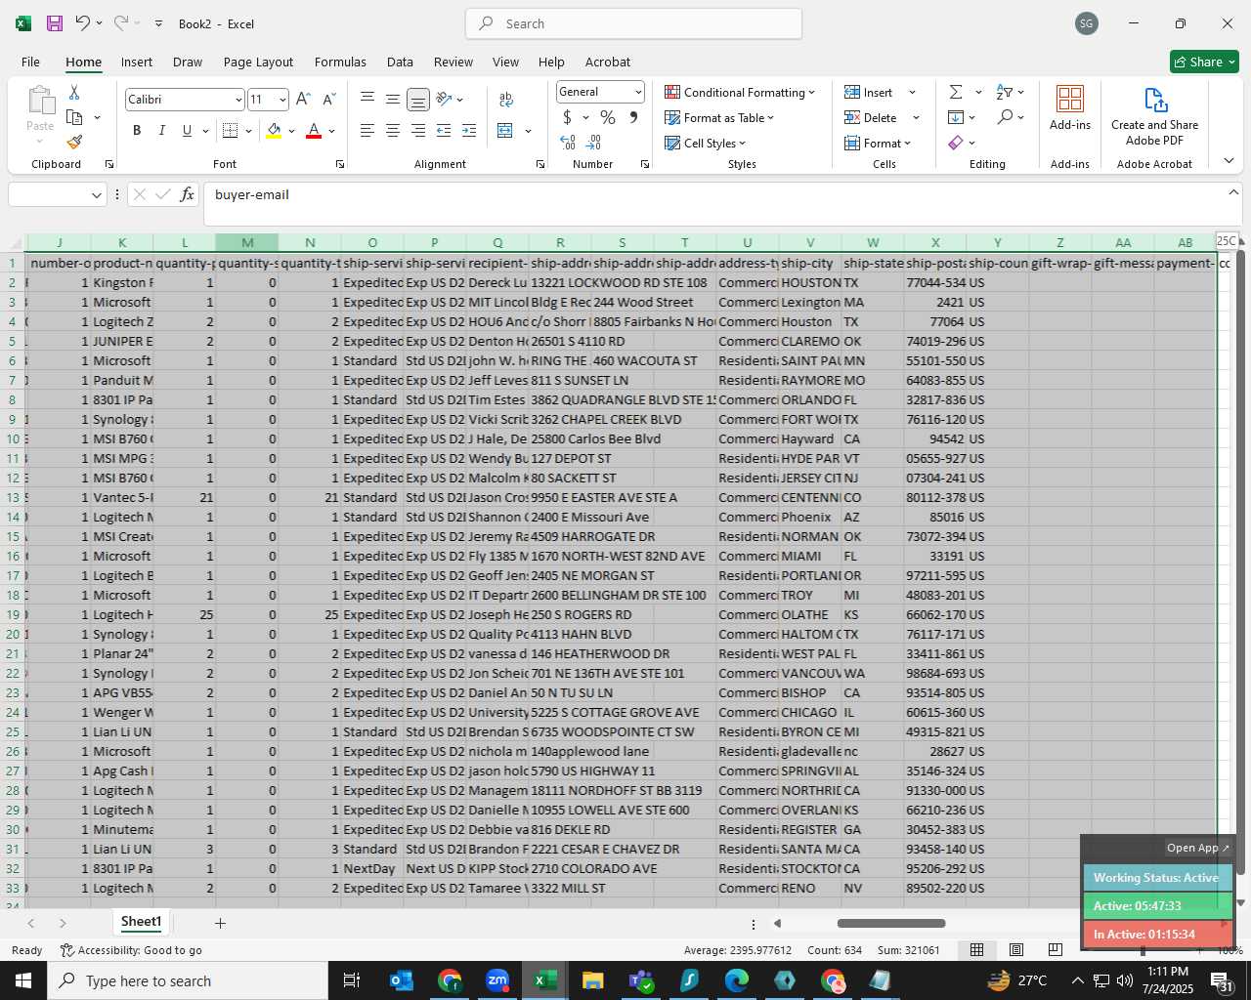Viewport: 1251px width, 1000px height.
Task: Click the Merge & Center icon
Action: [x=505, y=130]
